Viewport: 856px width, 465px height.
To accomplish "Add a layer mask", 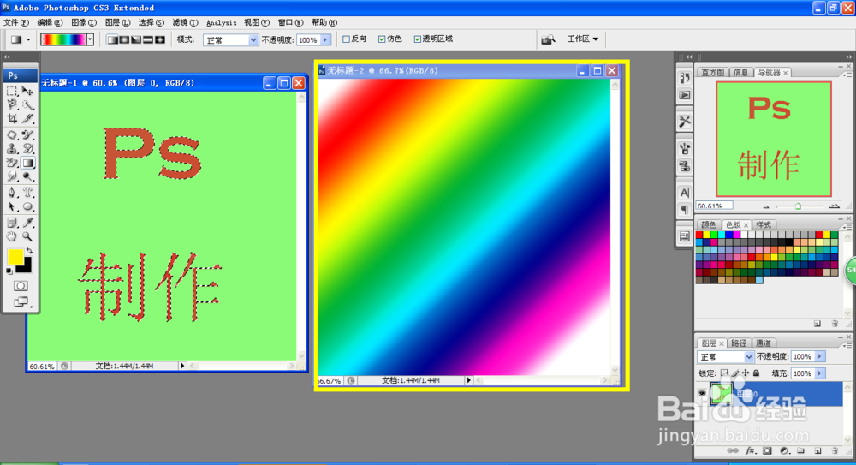I will [x=767, y=450].
